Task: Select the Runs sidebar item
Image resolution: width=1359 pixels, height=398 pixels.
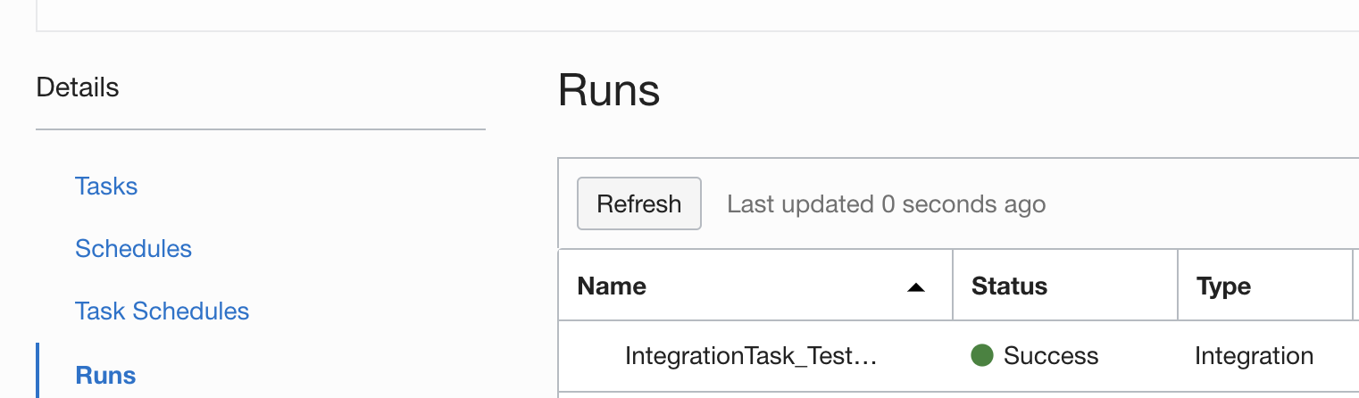Action: 105,375
